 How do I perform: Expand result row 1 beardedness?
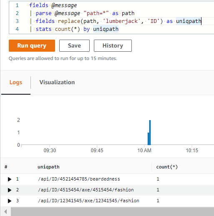(x=10, y=179)
